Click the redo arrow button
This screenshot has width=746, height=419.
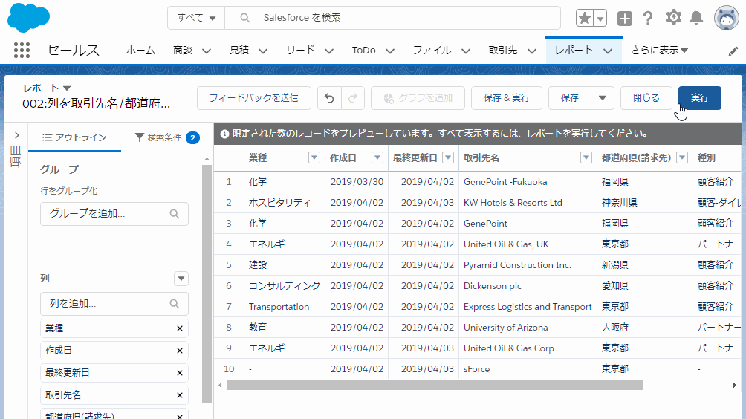(353, 98)
